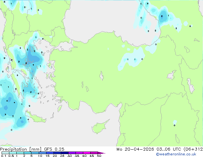Pick the 1–2 mm legend color swatch
203x157 pixels.
click(20, 153)
